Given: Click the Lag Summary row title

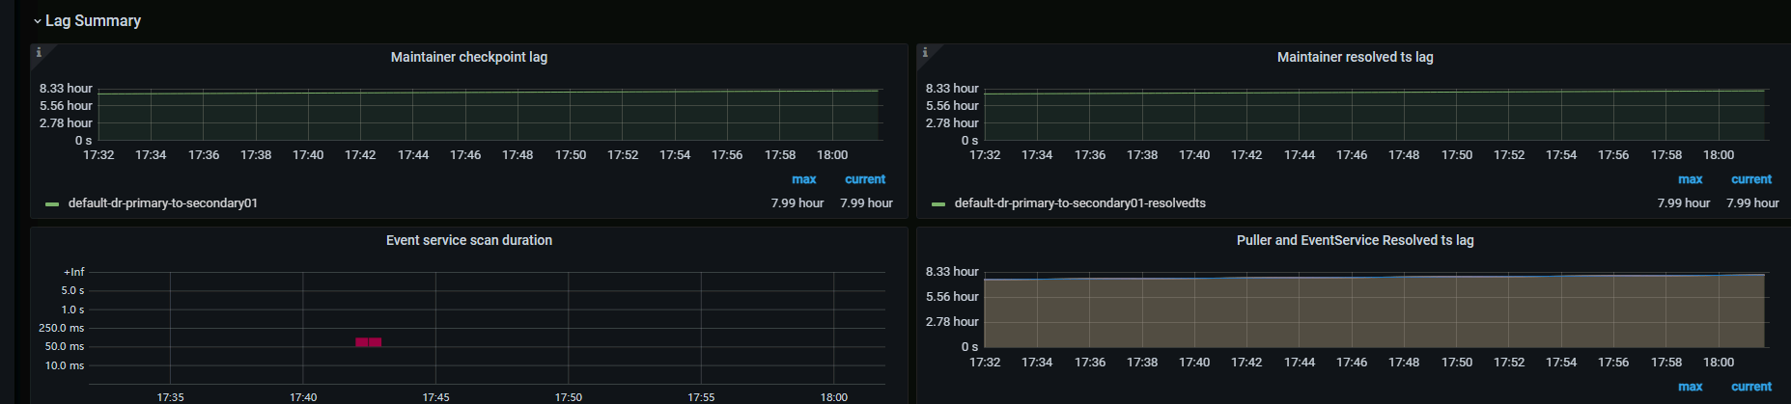Looking at the screenshot, I should click(x=93, y=20).
